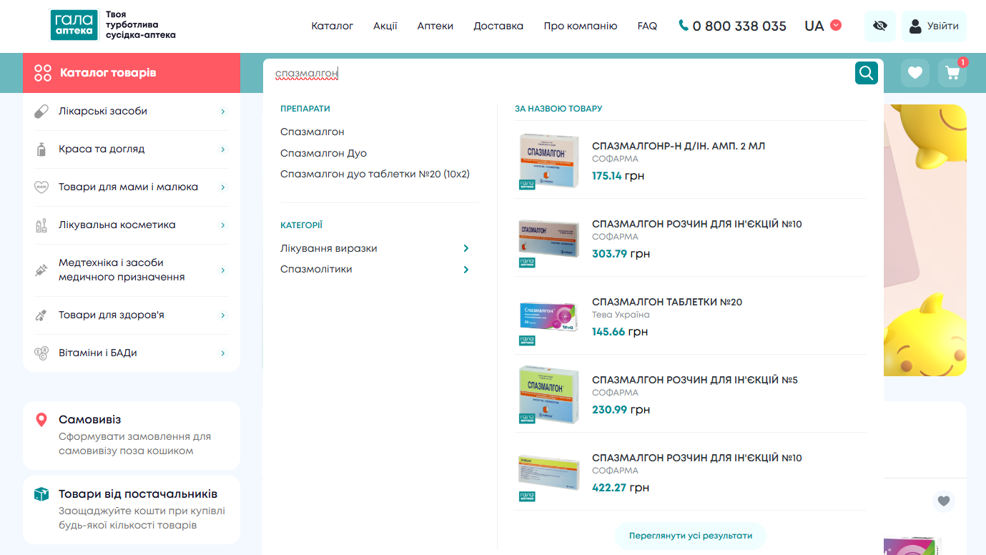This screenshot has width=986, height=555.
Task: Expand Краса та догляд chevron
Action: click(x=223, y=149)
